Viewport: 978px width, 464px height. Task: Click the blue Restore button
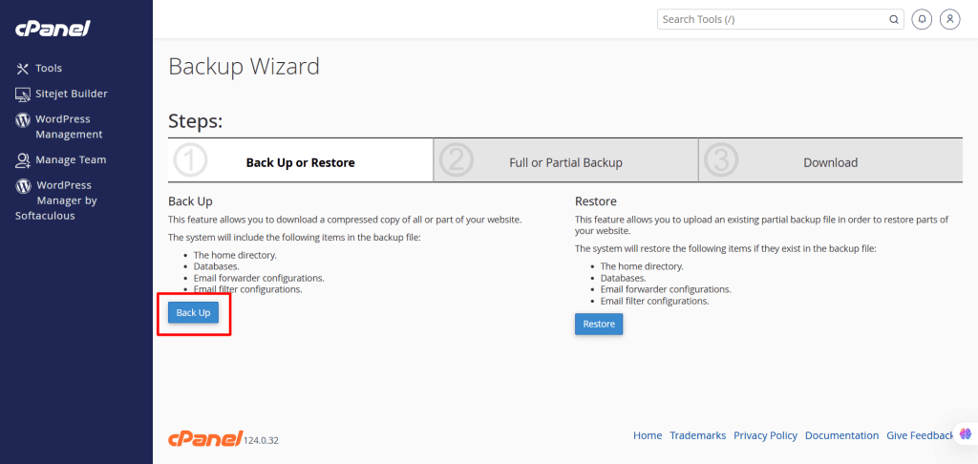pyautogui.click(x=599, y=325)
